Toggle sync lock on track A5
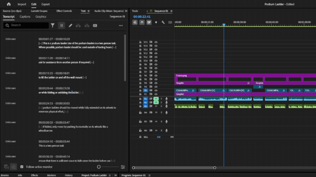 151,121
